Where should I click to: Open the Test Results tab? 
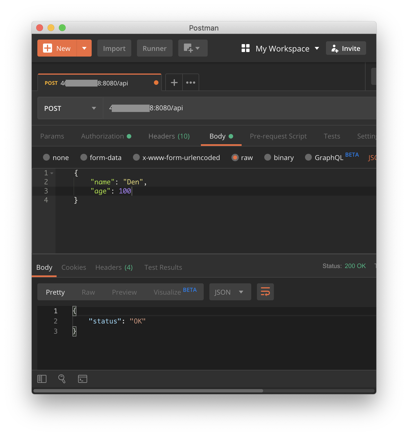[x=163, y=267]
